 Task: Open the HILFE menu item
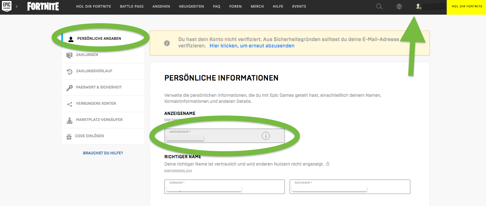pos(278,6)
